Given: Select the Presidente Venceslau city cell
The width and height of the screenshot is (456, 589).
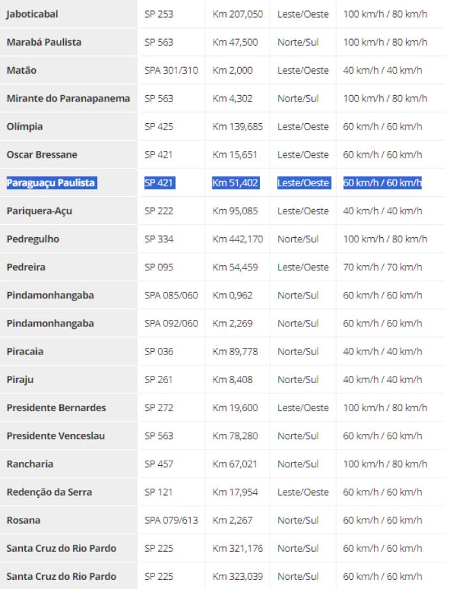Looking at the screenshot, I should 55,436.
